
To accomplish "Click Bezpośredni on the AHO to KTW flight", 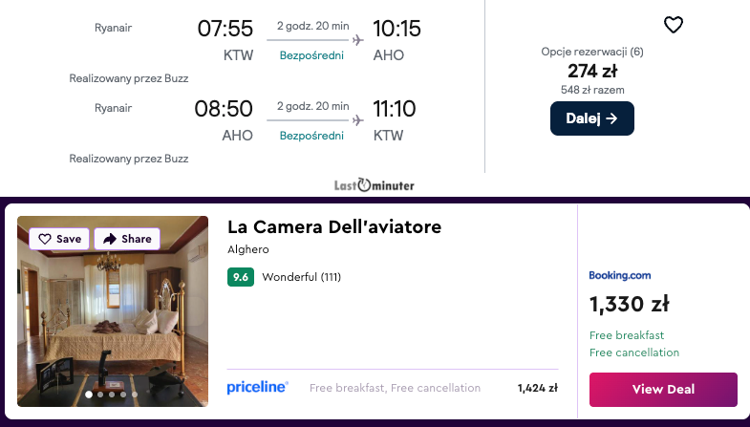I will (x=311, y=136).
